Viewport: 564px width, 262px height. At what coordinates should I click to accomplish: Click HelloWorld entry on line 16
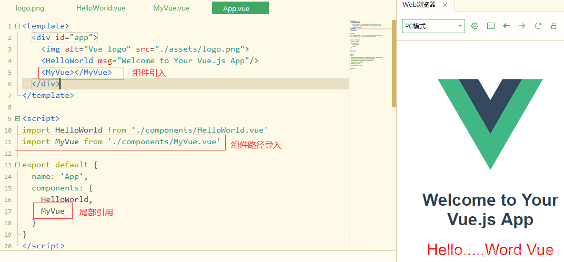(x=67, y=199)
